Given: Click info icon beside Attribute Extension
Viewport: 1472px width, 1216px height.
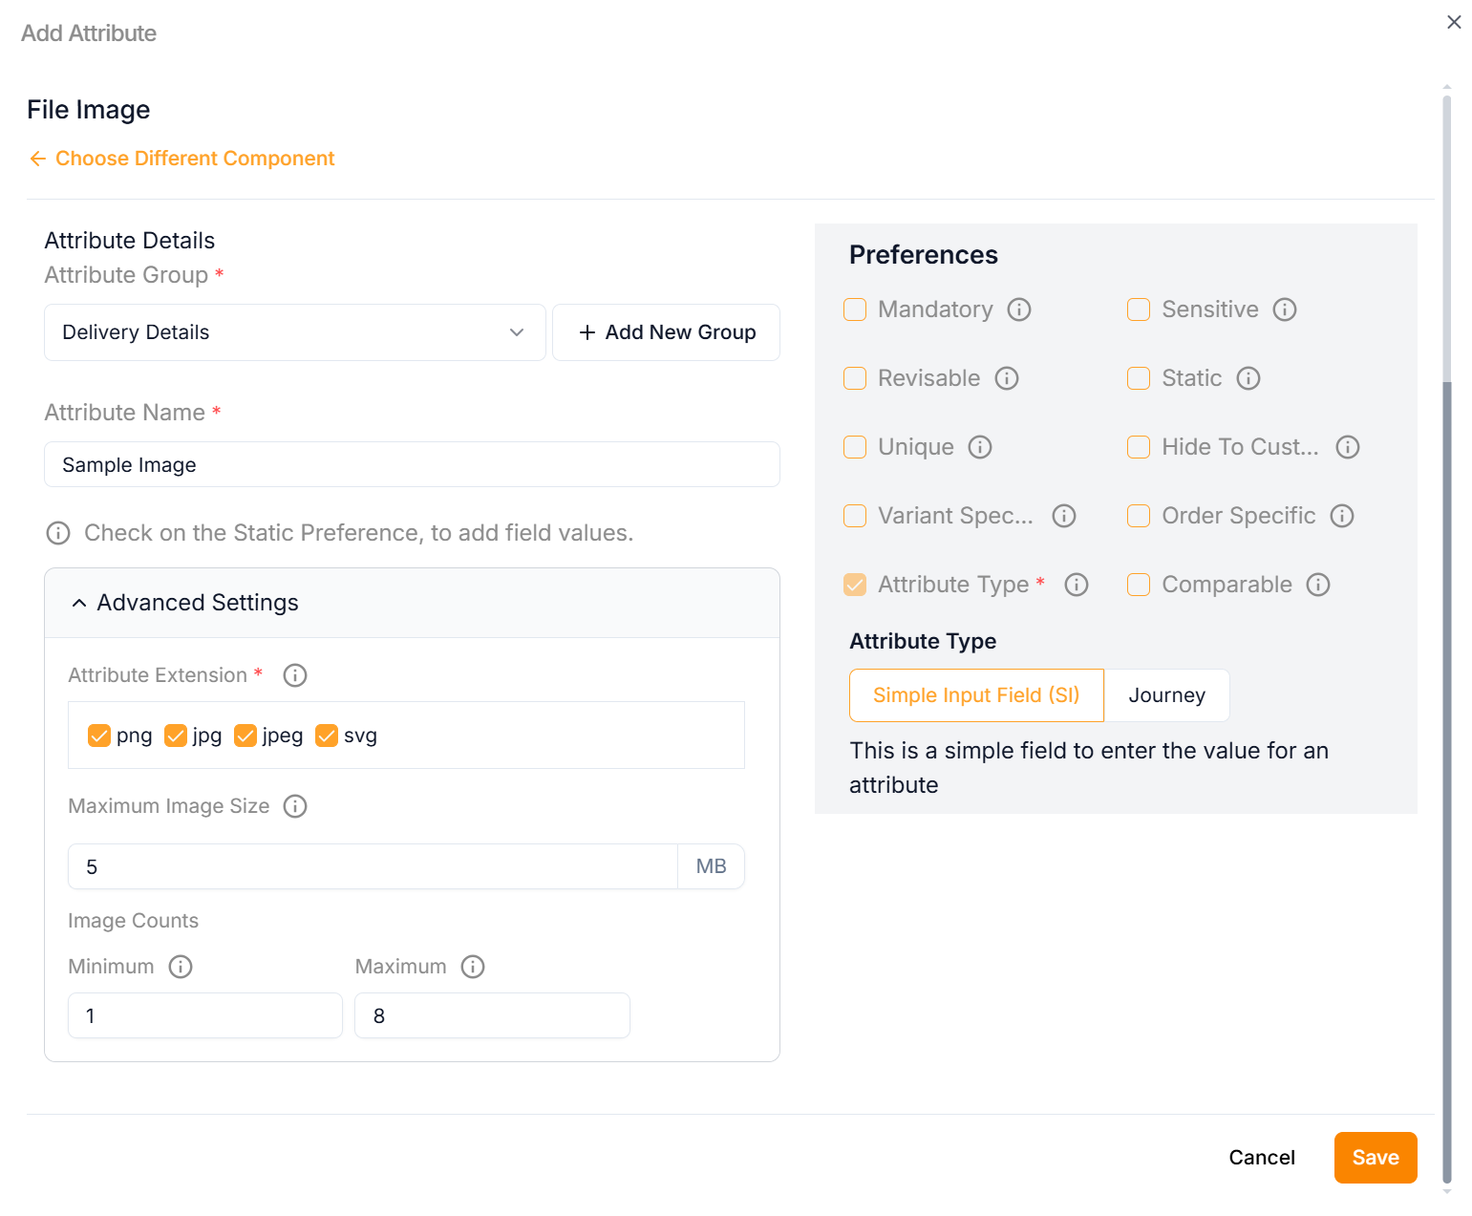Looking at the screenshot, I should [295, 675].
